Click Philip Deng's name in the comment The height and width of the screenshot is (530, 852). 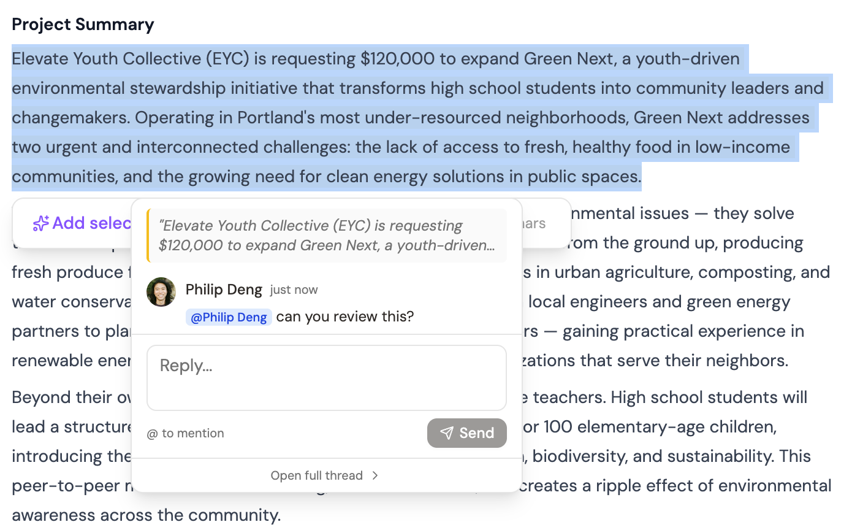(x=223, y=289)
